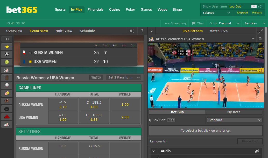Open the Poker section
The image size is (268, 158).
click(130, 10)
